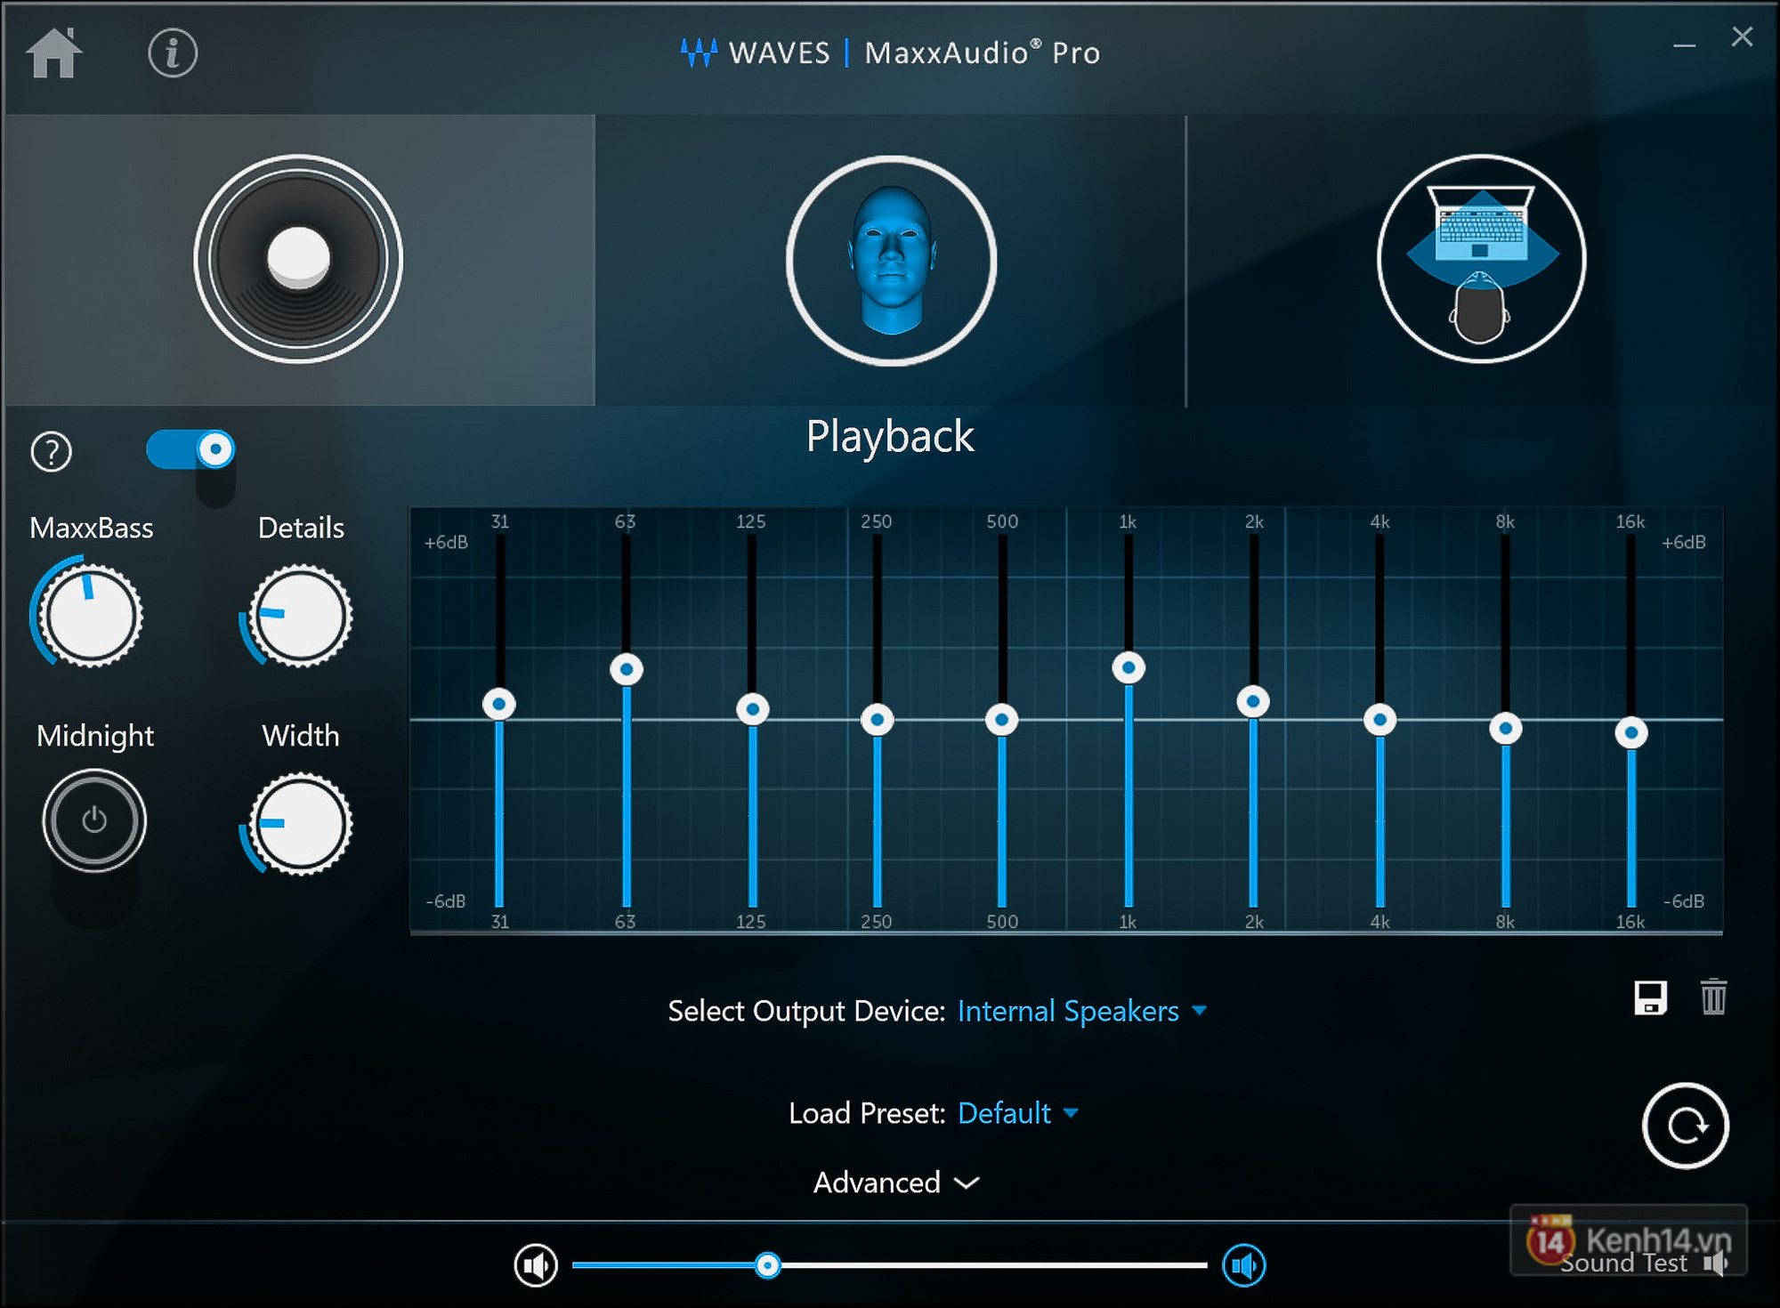Choose Internal Speakers as output device

[x=1067, y=1012]
